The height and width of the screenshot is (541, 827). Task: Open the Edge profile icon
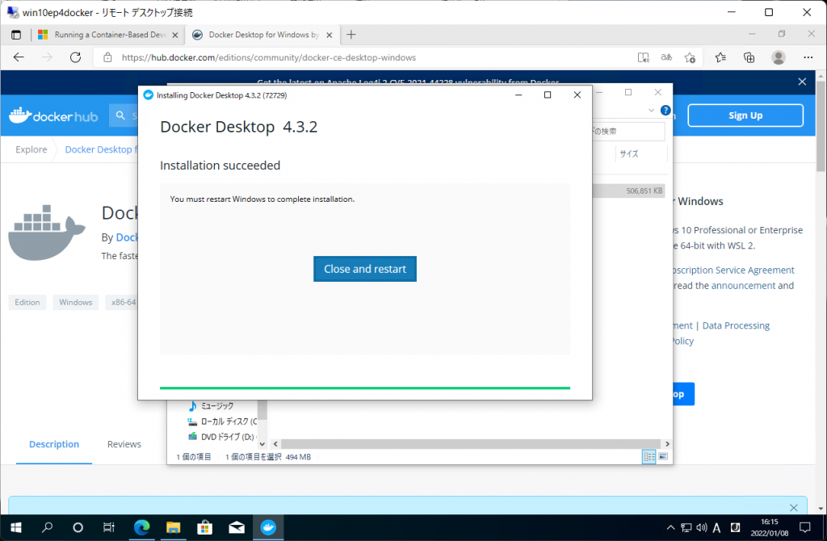click(x=779, y=57)
